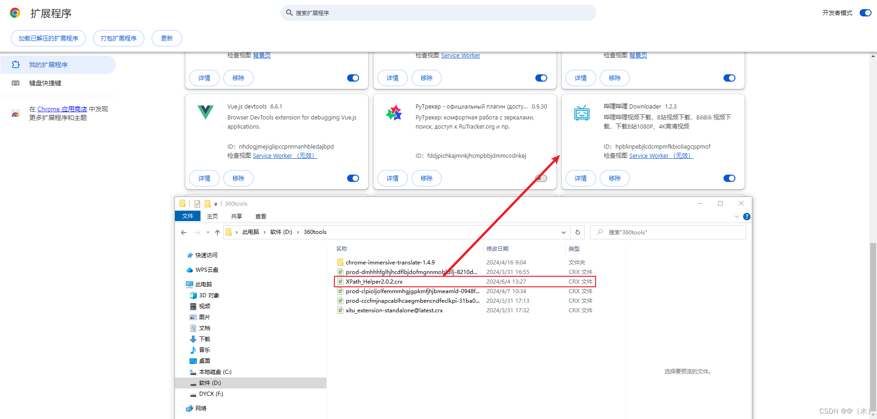Click 打包扩展程序 button
The width and height of the screenshot is (877, 419).
pos(119,38)
